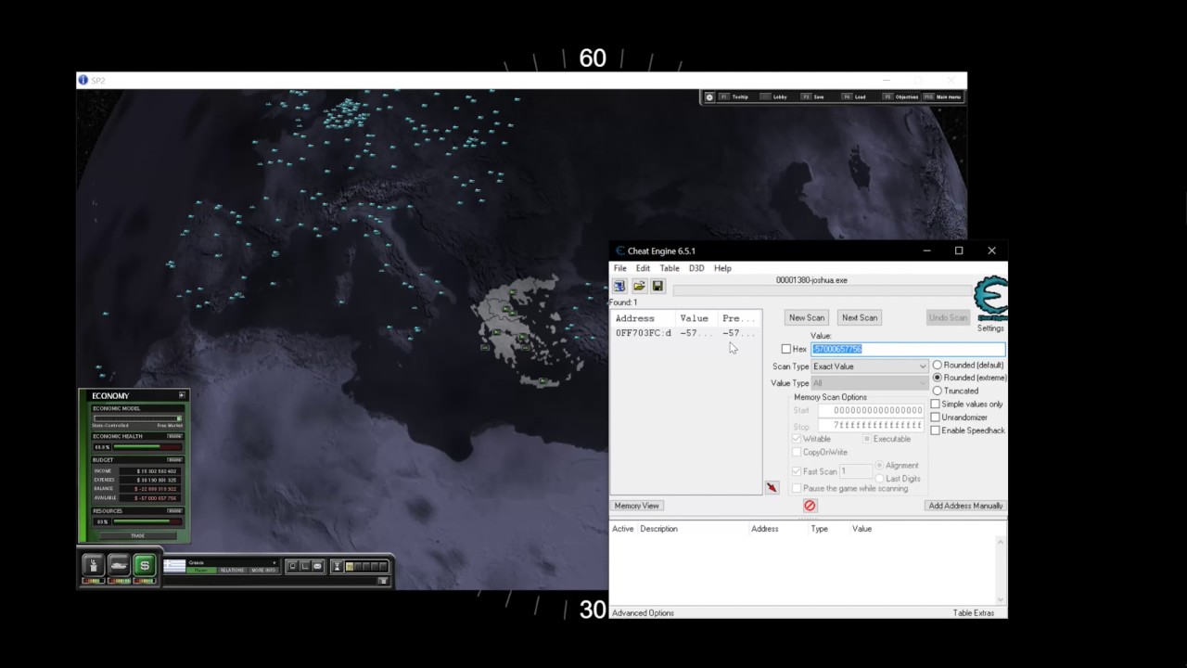Open the Scan Type dropdown
Viewport: 1187px width, 668px height.
[x=869, y=366]
